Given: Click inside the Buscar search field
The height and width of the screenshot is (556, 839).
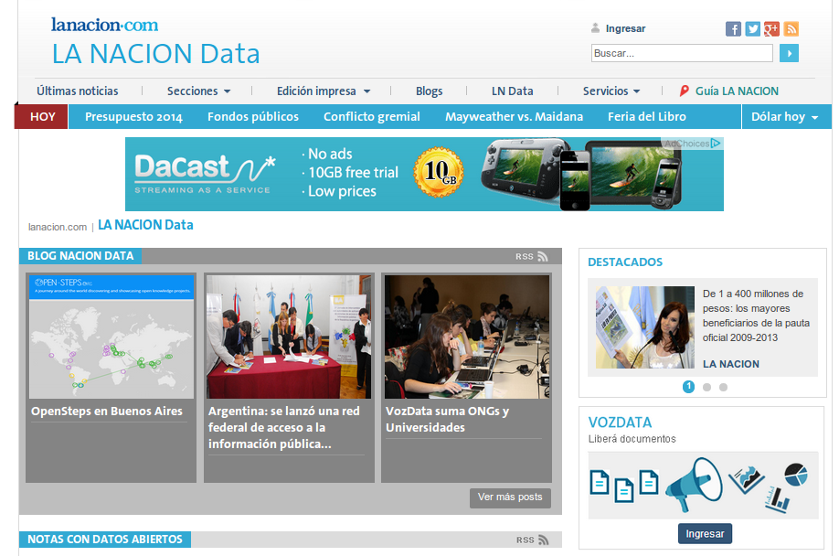Looking at the screenshot, I should 682,53.
